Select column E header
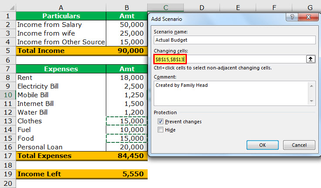 click(x=238, y=8)
